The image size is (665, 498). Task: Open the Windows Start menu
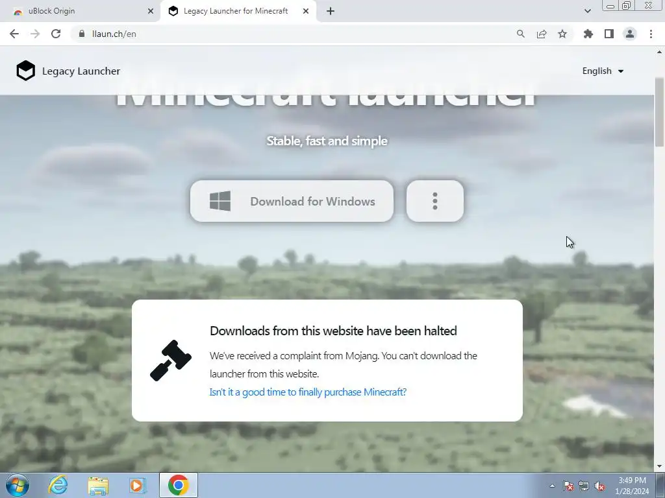coord(18,485)
